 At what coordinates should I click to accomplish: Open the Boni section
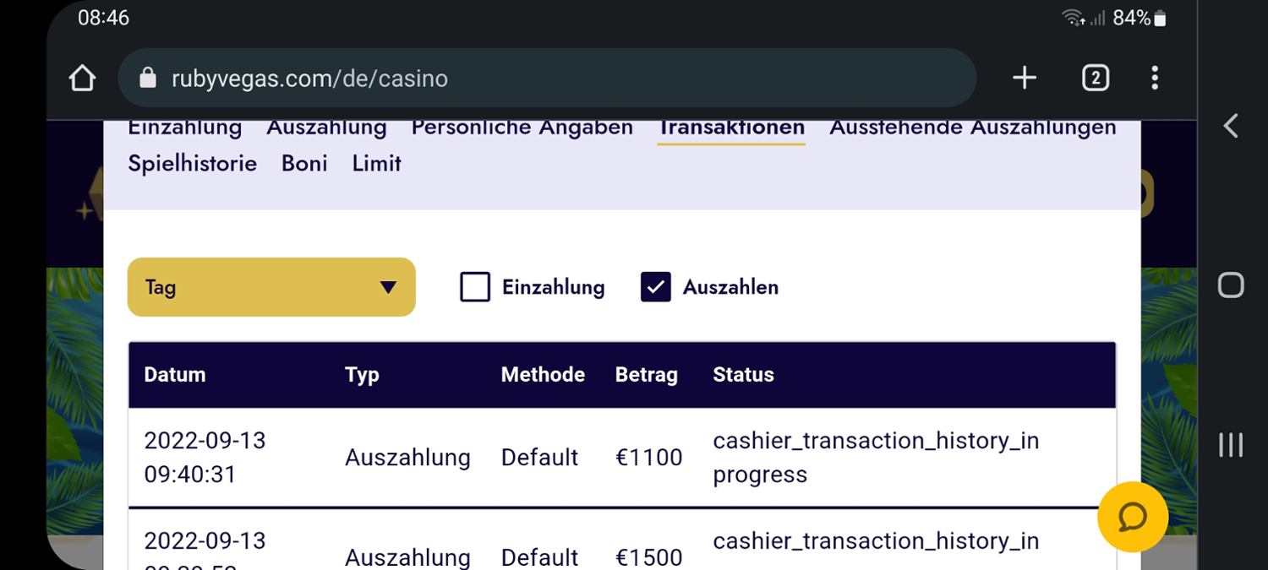[x=304, y=163]
